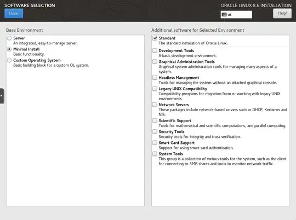Expand the side panel arrow handle
The width and height of the screenshot is (296, 220).
click(2, 96)
